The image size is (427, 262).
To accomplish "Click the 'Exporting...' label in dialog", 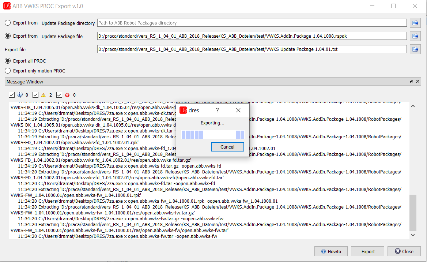I will (212, 123).
